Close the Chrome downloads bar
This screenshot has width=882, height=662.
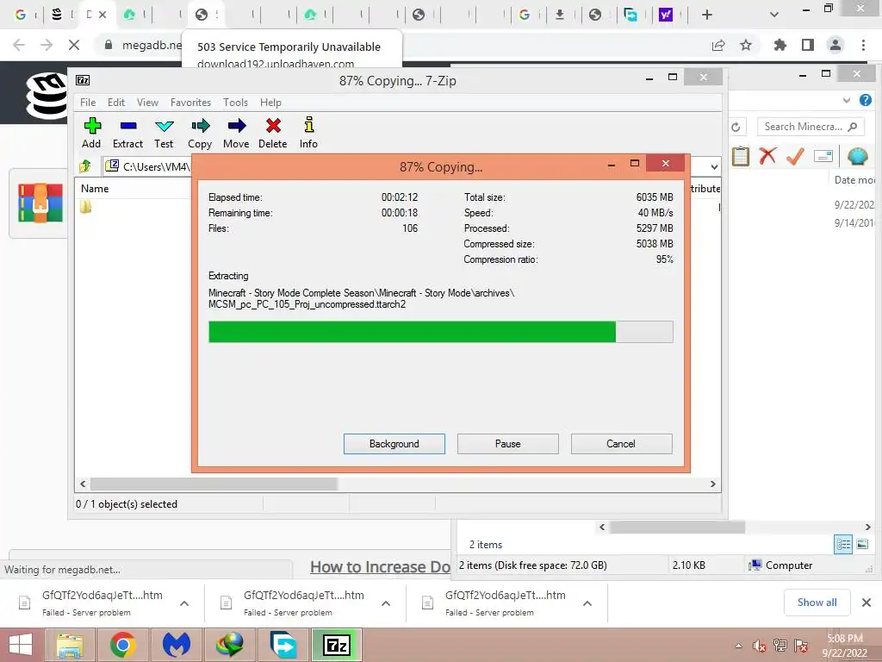click(866, 603)
